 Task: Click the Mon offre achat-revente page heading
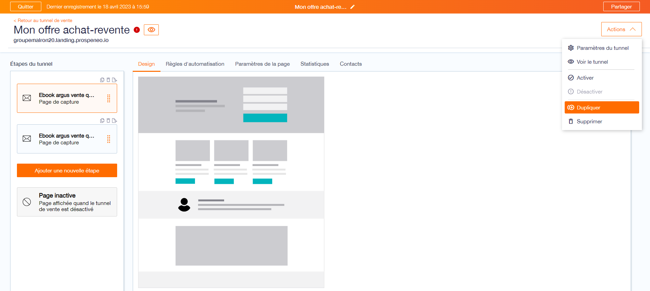72,30
